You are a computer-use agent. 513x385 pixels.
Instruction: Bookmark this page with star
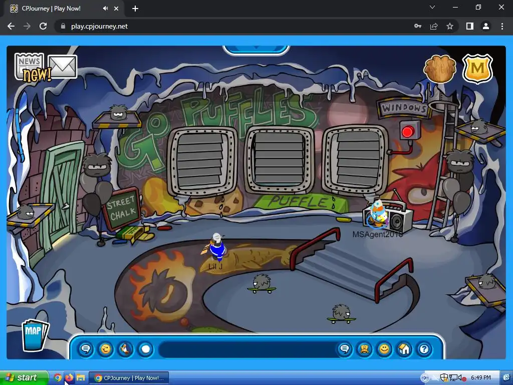click(x=450, y=26)
